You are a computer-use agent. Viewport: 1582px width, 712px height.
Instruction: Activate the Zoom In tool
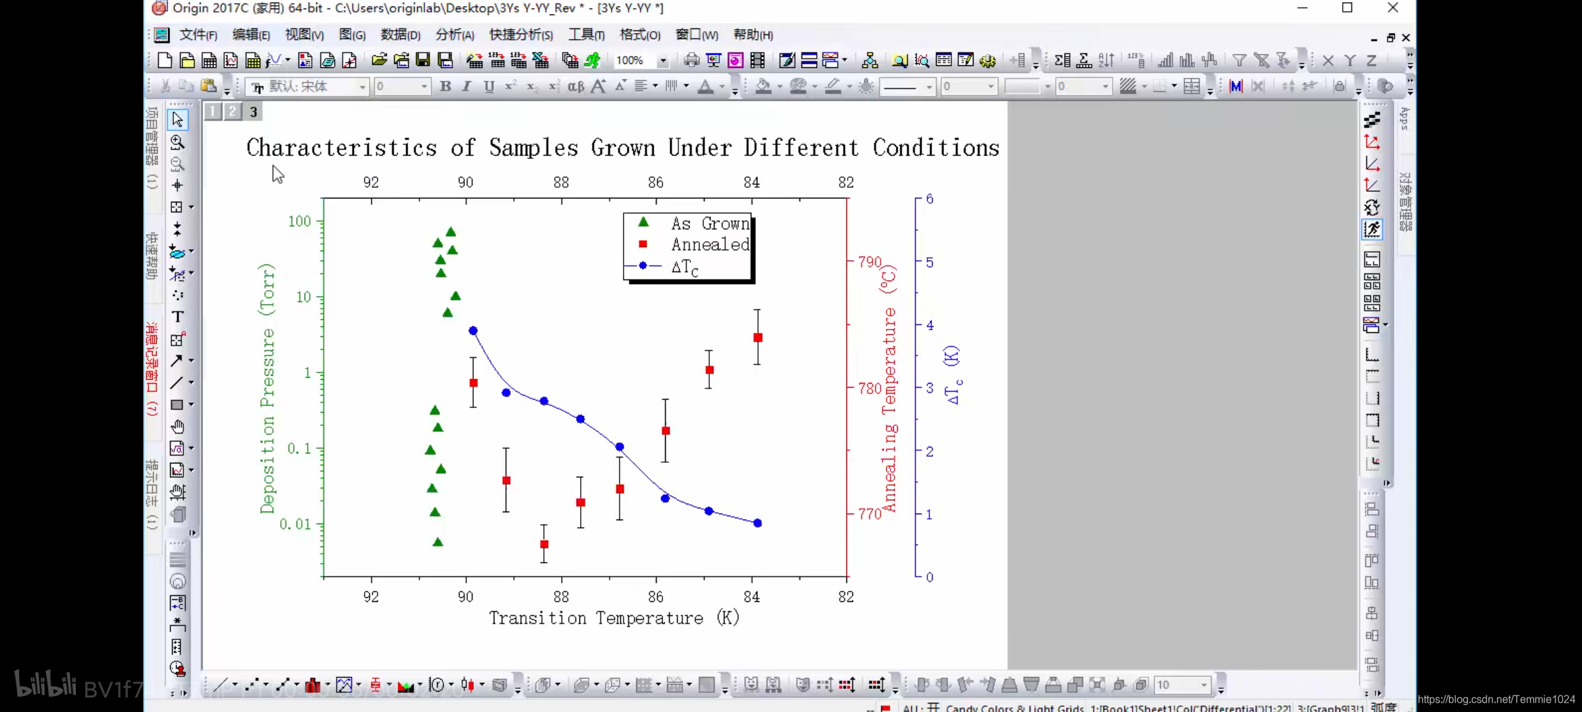(x=177, y=142)
